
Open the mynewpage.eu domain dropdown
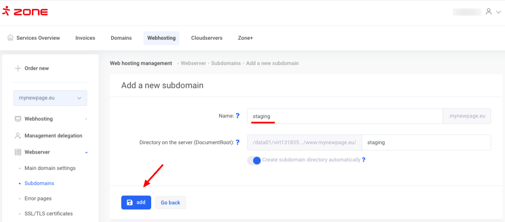[x=50, y=98]
